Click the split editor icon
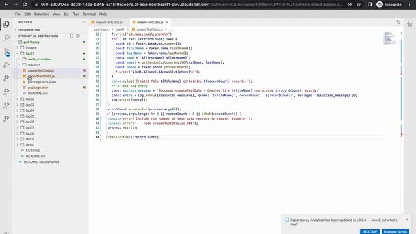The image size is (416, 234). [398, 23]
